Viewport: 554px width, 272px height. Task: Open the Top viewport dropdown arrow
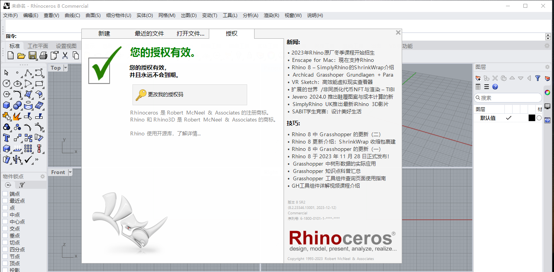(65, 68)
